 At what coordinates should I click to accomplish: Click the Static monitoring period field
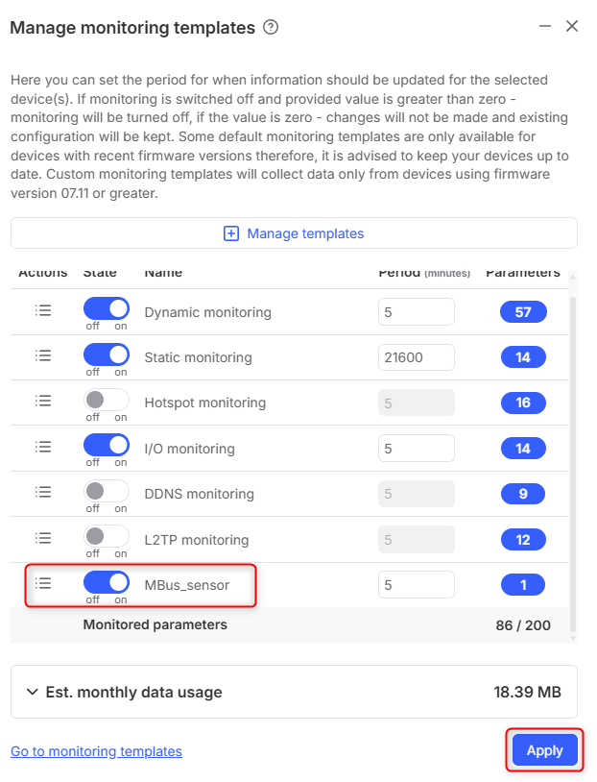416,357
